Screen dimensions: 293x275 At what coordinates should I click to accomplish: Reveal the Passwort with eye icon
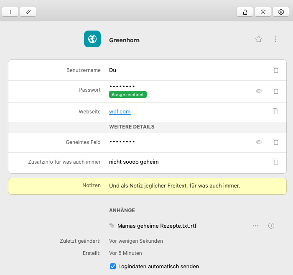tap(259, 90)
